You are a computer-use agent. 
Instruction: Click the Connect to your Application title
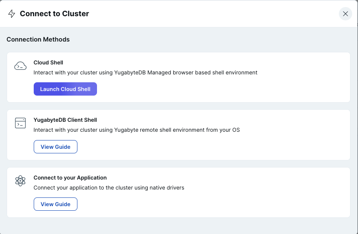coord(70,177)
